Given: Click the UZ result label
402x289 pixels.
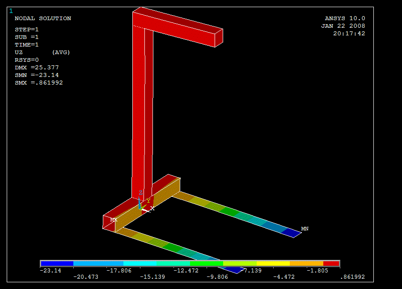Looking at the screenshot, I should coord(19,52).
